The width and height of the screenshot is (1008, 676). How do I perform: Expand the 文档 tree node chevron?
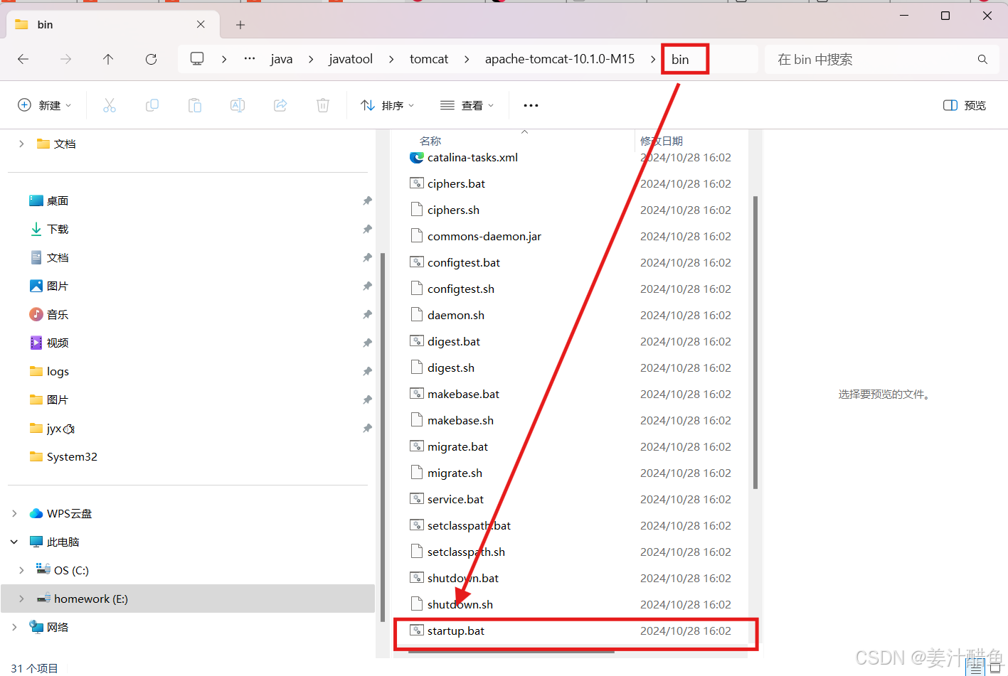[x=21, y=144]
